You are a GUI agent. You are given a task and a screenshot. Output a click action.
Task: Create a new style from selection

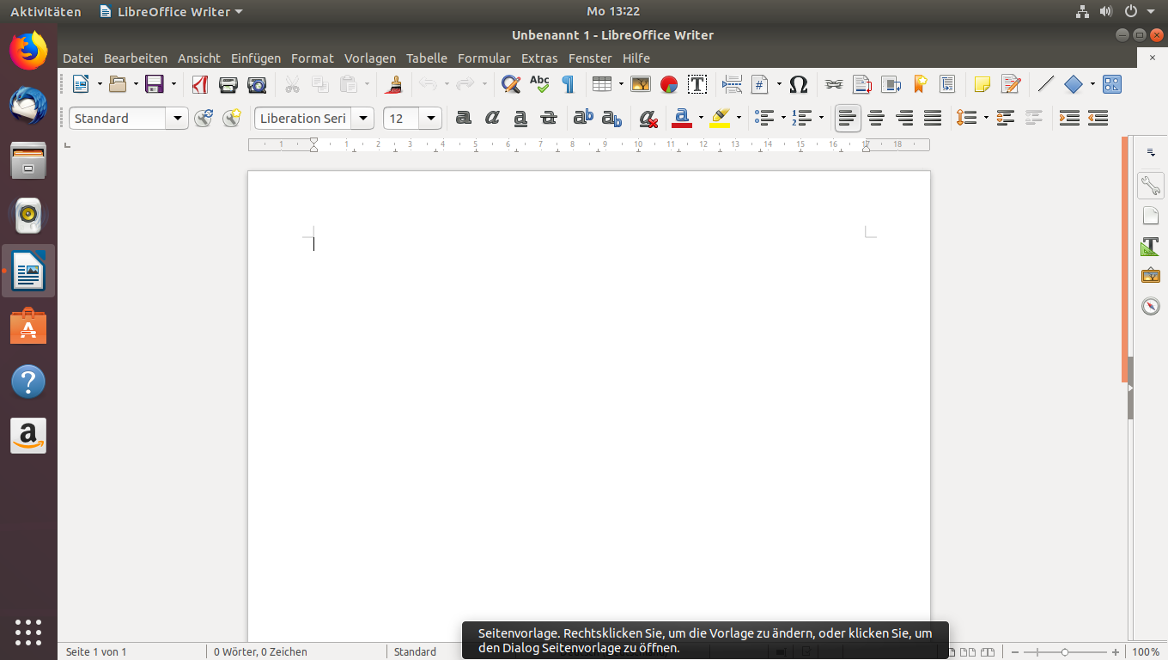point(232,118)
